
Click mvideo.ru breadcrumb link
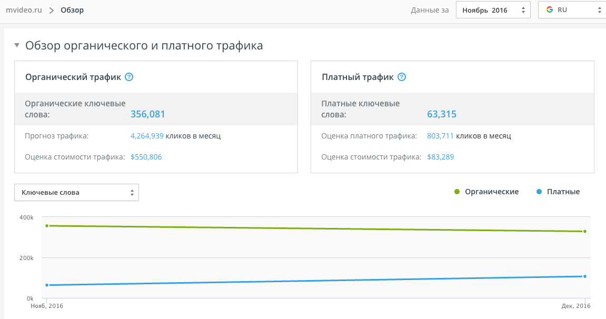click(x=24, y=10)
